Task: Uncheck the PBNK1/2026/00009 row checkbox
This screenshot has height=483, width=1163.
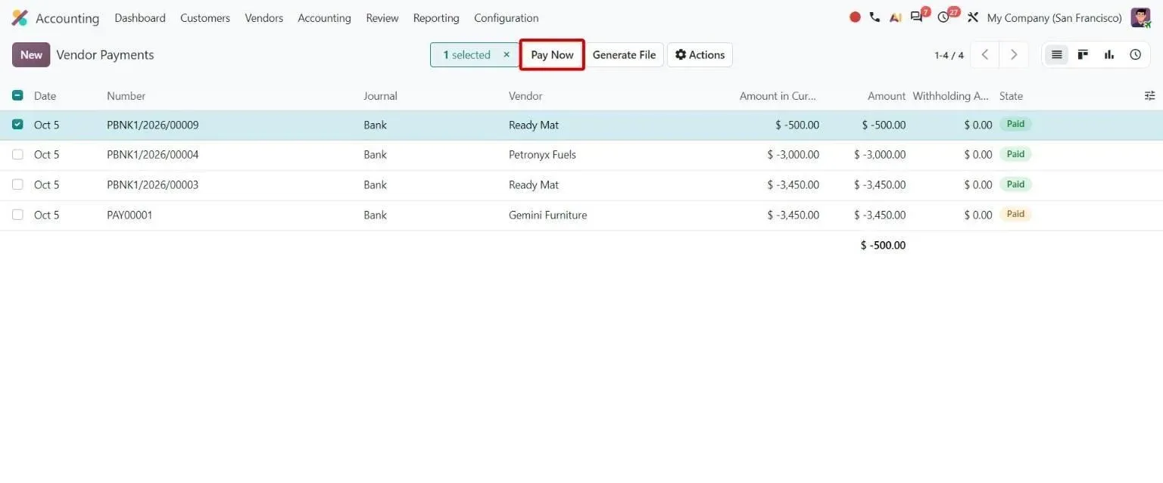Action: click(x=17, y=125)
